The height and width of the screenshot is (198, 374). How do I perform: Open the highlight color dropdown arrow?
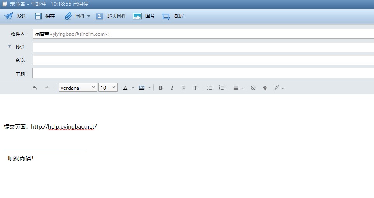[149, 88]
